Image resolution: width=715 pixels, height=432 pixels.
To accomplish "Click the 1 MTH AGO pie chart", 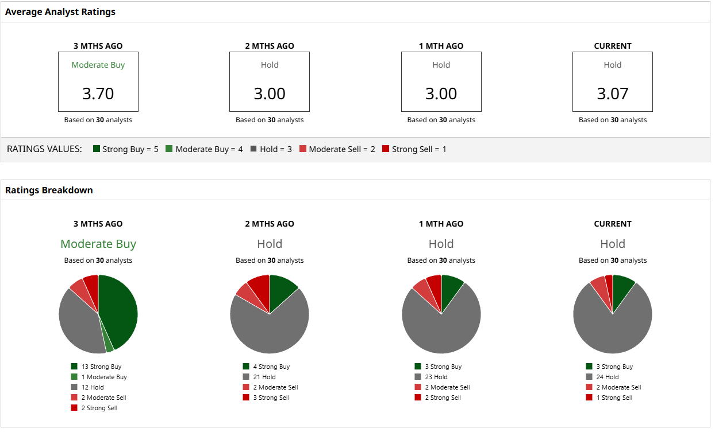I will [x=441, y=314].
